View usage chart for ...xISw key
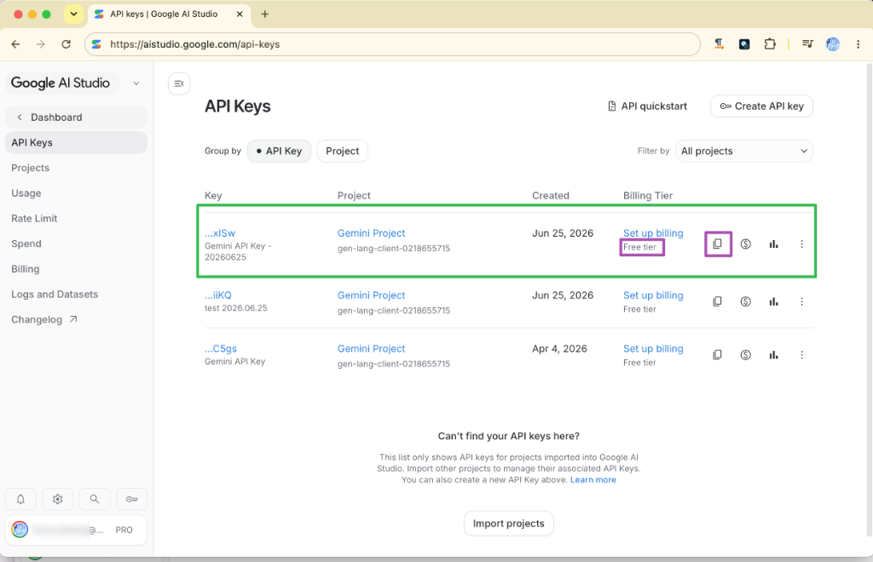The width and height of the screenshot is (873, 562). pyautogui.click(x=774, y=244)
